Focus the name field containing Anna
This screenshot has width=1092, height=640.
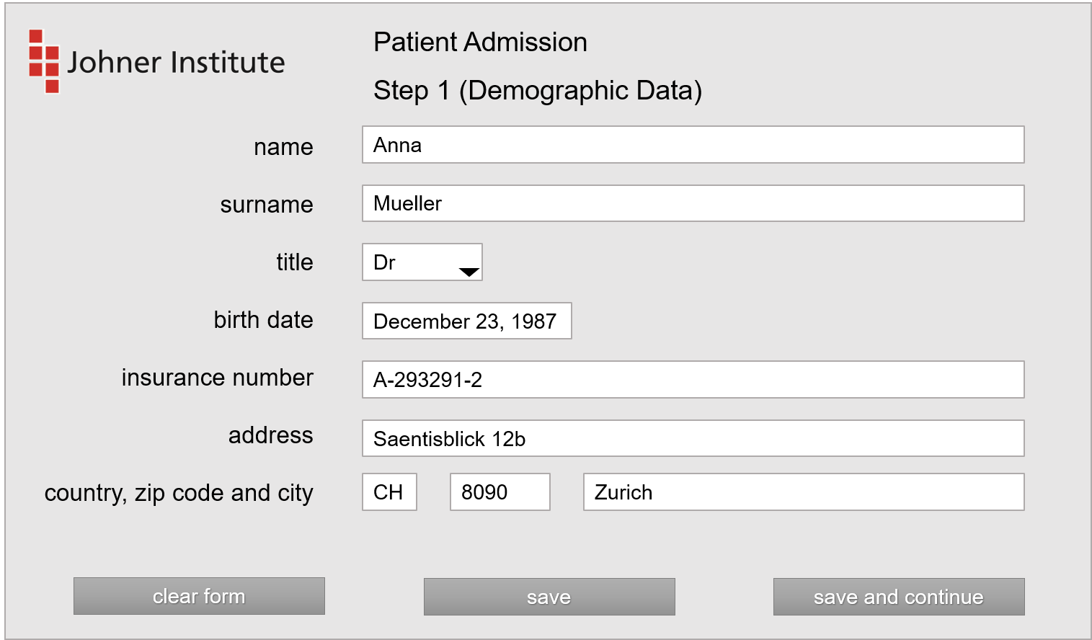(692, 145)
